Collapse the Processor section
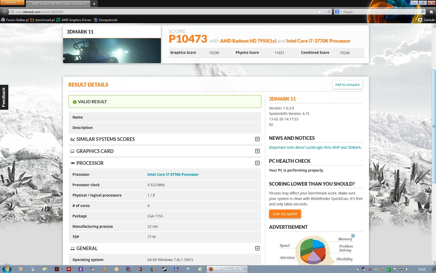This screenshot has height=273, width=436. 257,163
